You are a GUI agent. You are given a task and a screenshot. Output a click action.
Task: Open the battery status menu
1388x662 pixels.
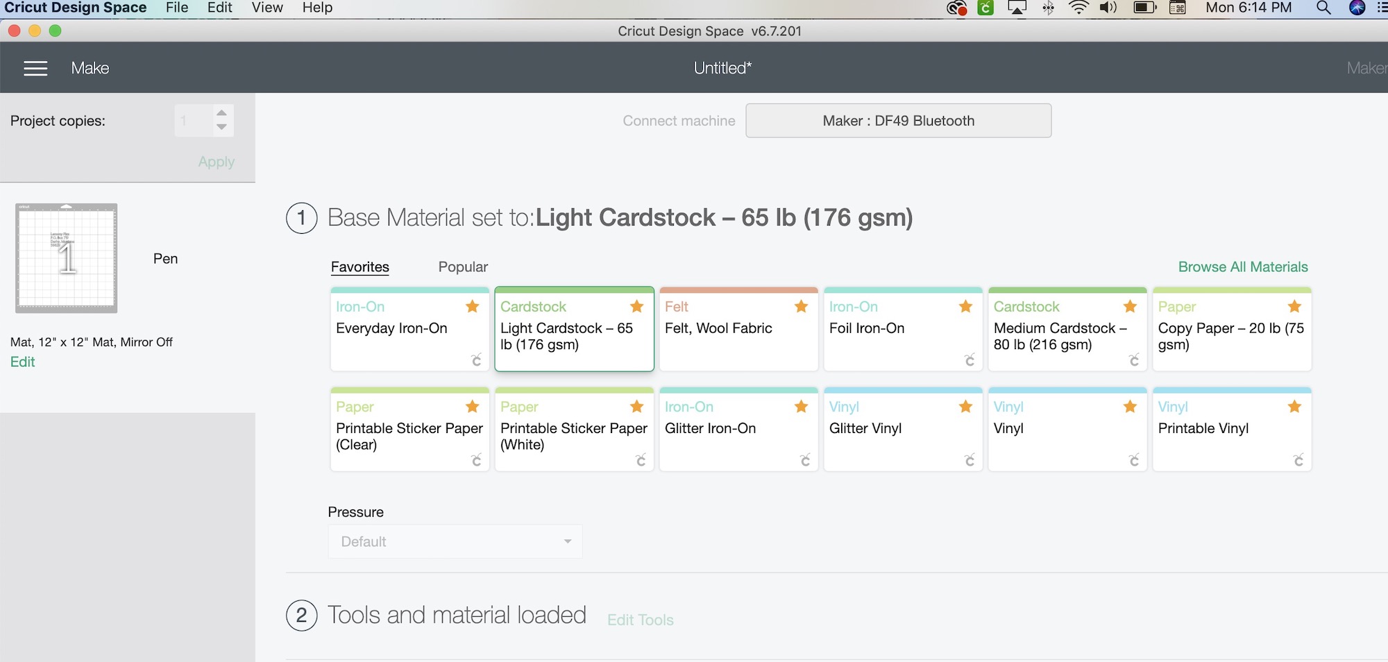(1145, 8)
